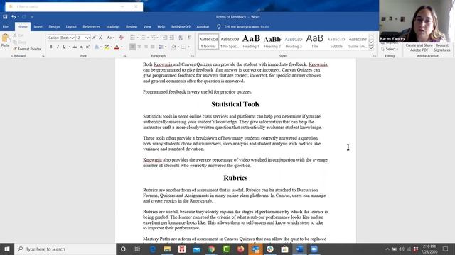Open the Font dialog launcher

point(124,56)
